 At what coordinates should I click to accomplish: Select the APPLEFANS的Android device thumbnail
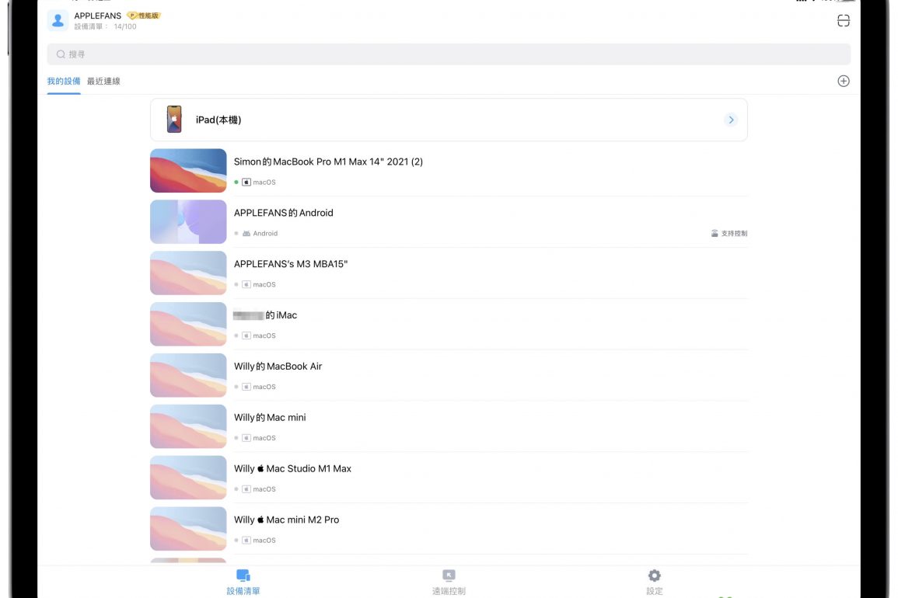188,222
